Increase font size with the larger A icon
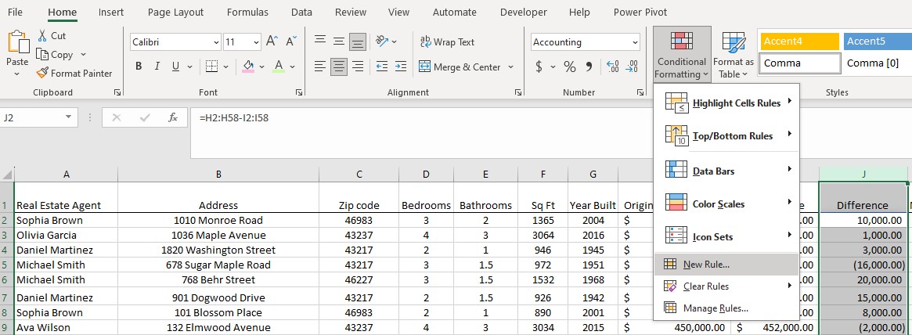Viewport: 912px width, 335px height. pyautogui.click(x=272, y=41)
